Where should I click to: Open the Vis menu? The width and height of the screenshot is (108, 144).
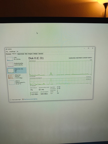[x=18, y=52]
